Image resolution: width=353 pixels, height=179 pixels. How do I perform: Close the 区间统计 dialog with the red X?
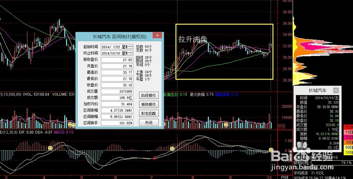[x=157, y=35]
